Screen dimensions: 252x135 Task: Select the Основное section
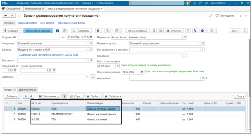tap(9, 23)
